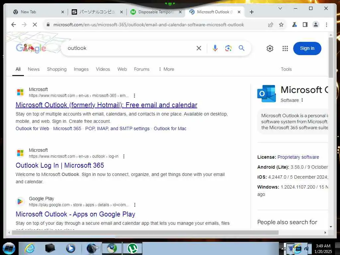
Task: Open tab search dropdown chevron
Action: [280, 8]
